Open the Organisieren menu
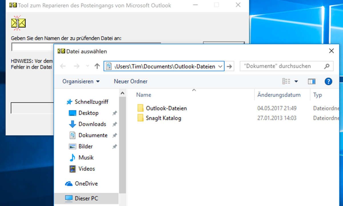The image size is (343, 206). pos(81,82)
